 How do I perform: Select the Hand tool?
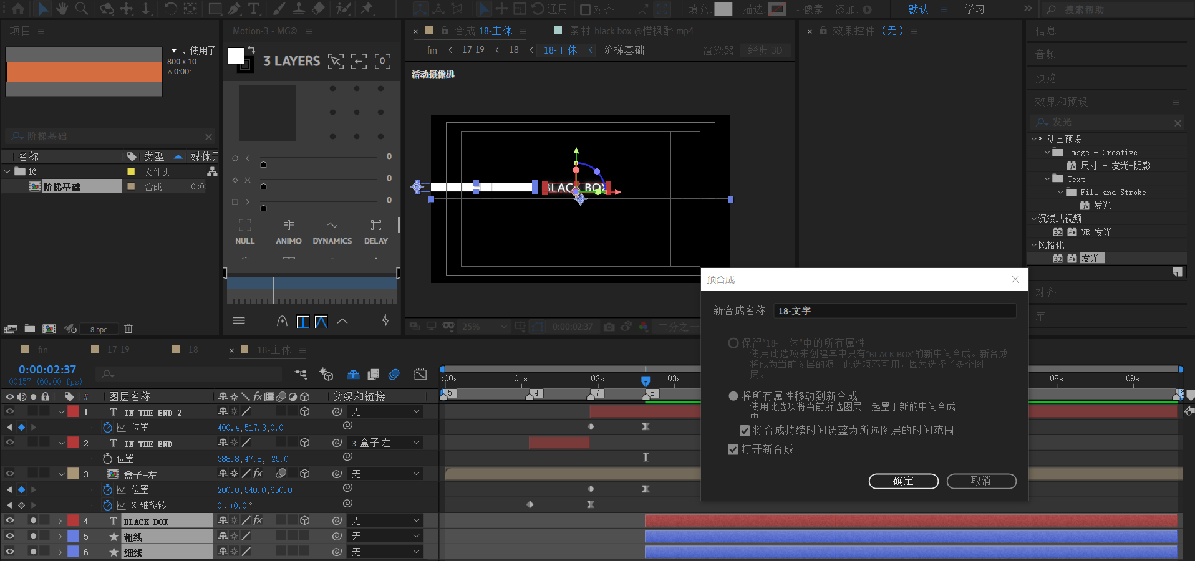(62, 9)
